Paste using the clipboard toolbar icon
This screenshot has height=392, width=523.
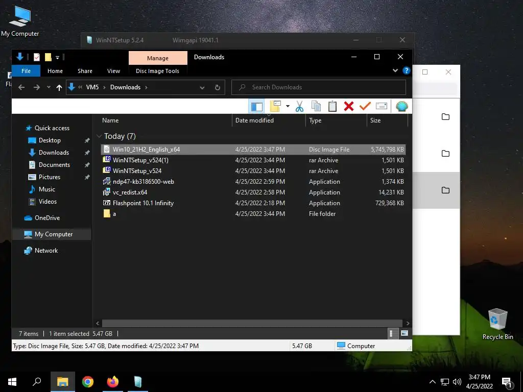coord(332,107)
